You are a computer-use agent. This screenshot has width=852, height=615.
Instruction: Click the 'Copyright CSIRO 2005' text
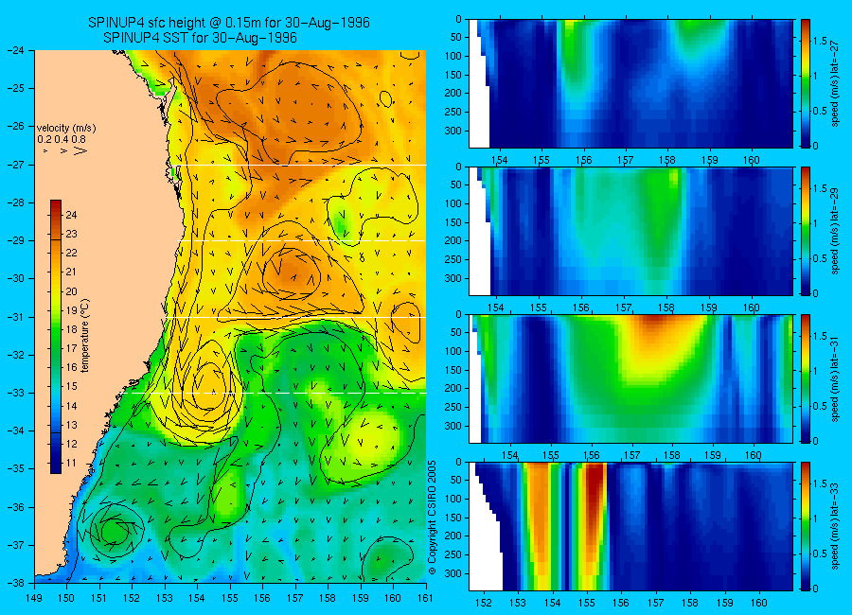432,518
